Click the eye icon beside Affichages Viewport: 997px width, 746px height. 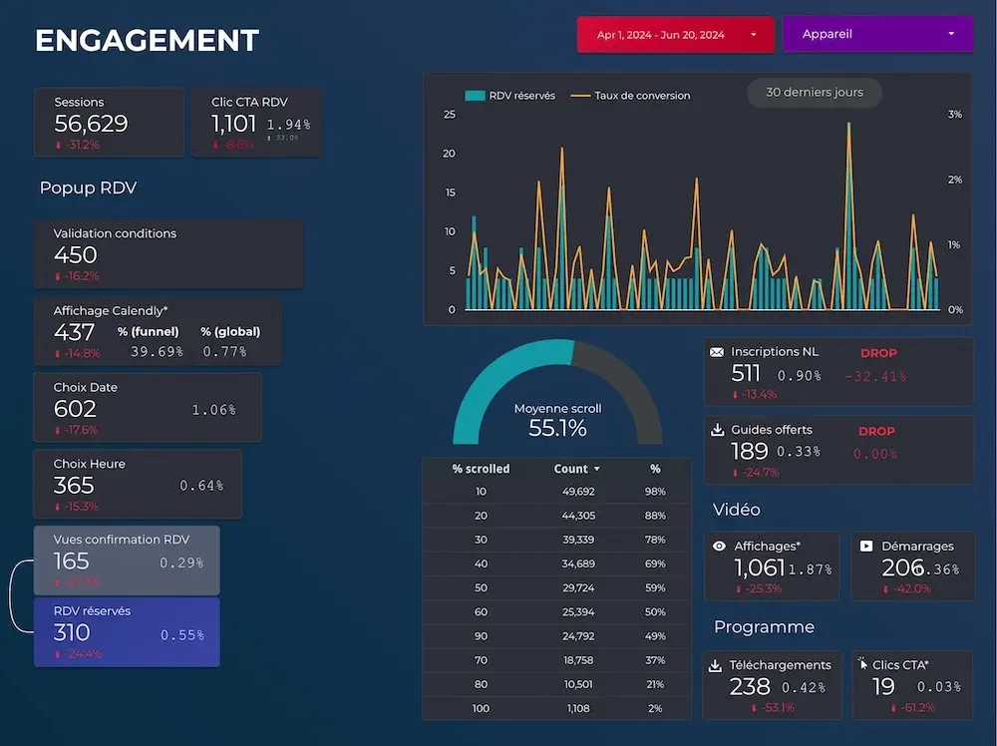point(719,547)
